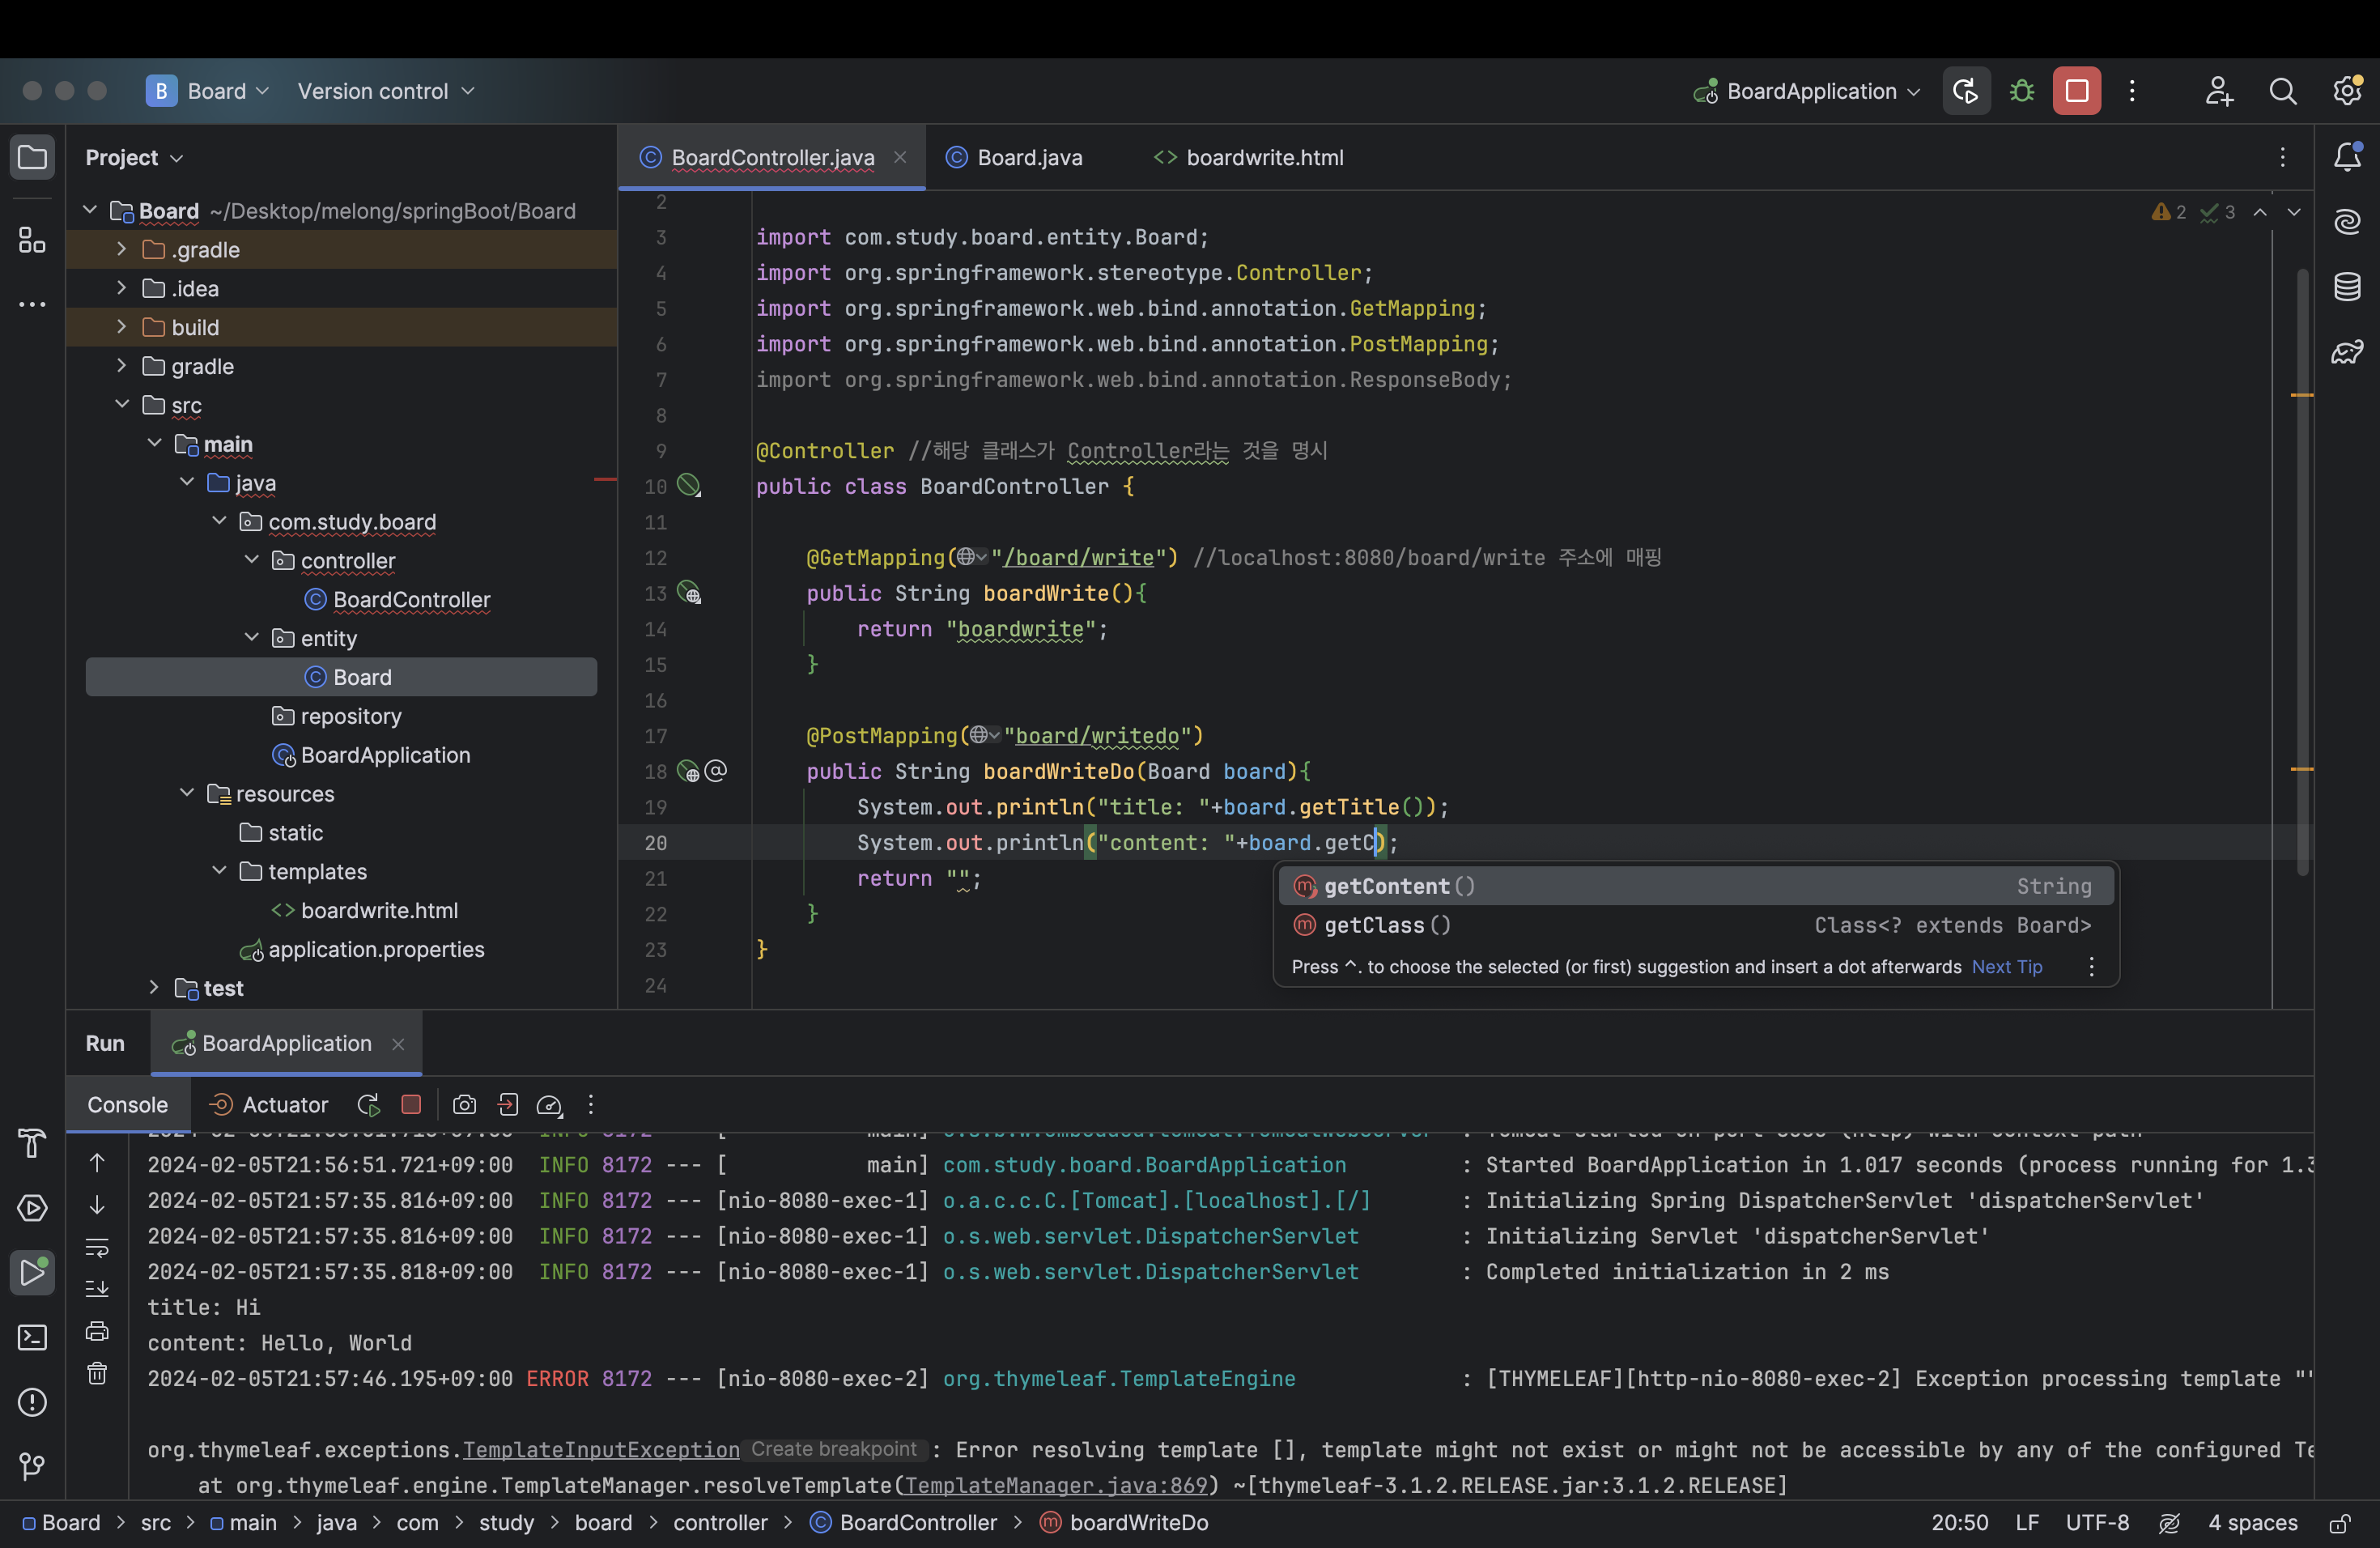
Task: Open the Git tool window icon
Action: pos(32,1466)
